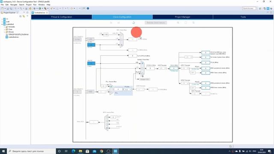The height and width of the screenshot is (154, 274).
Task: Select STM32F103C8TX_FLASH.ld file in tree
Action: tap(18, 35)
